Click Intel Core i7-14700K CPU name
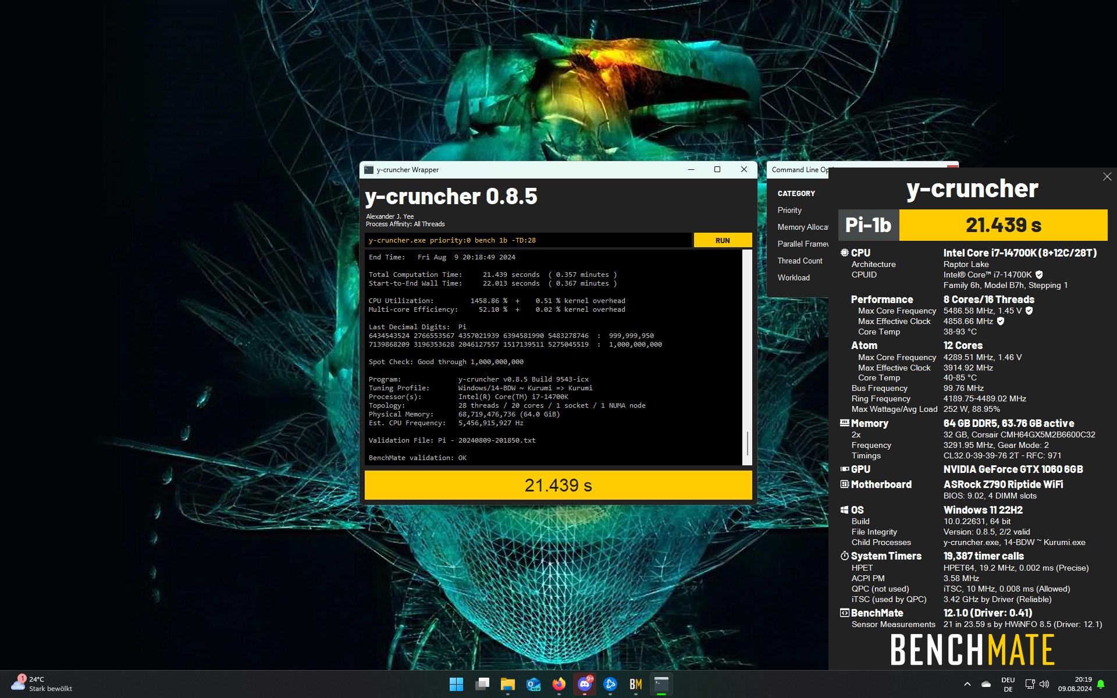Viewport: 1117px width, 698px height. coord(1020,252)
